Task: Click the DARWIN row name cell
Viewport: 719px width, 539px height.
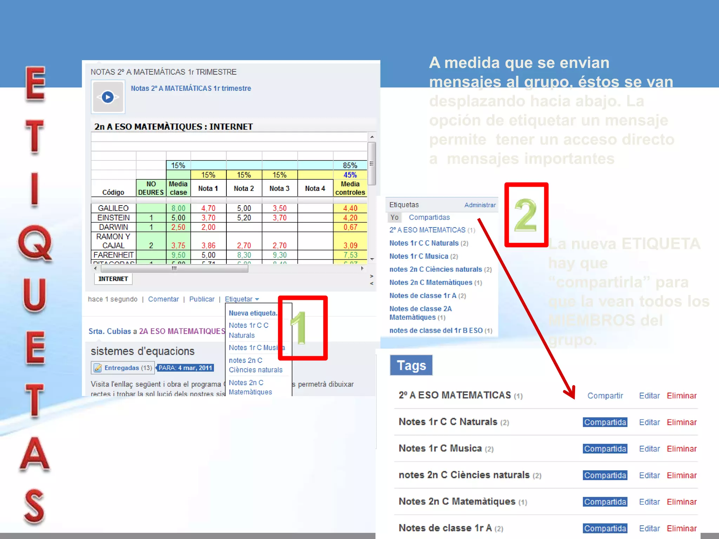Action: click(113, 227)
